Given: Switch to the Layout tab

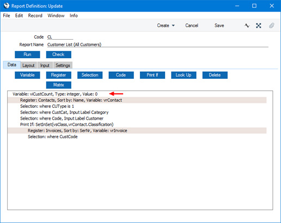Looking at the screenshot, I should [x=28, y=65].
